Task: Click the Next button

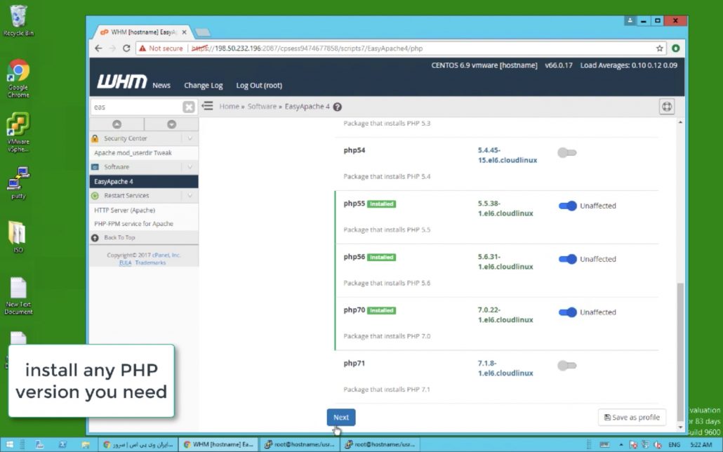Action: (341, 417)
